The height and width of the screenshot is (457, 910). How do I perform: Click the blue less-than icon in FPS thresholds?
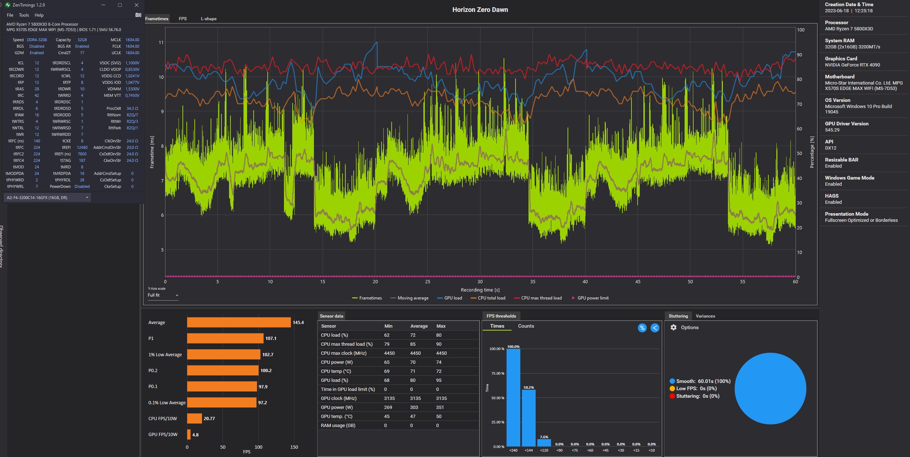655,328
